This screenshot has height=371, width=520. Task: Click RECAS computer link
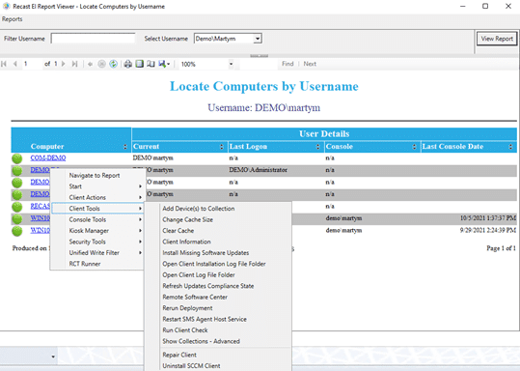tap(41, 206)
